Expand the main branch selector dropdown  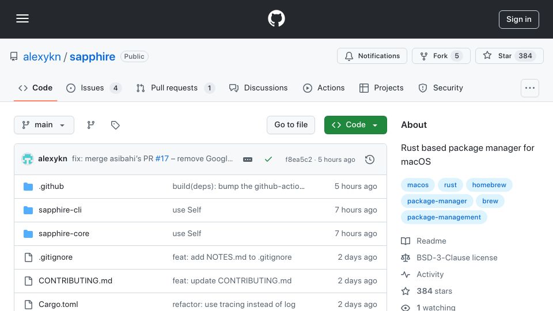coord(44,125)
